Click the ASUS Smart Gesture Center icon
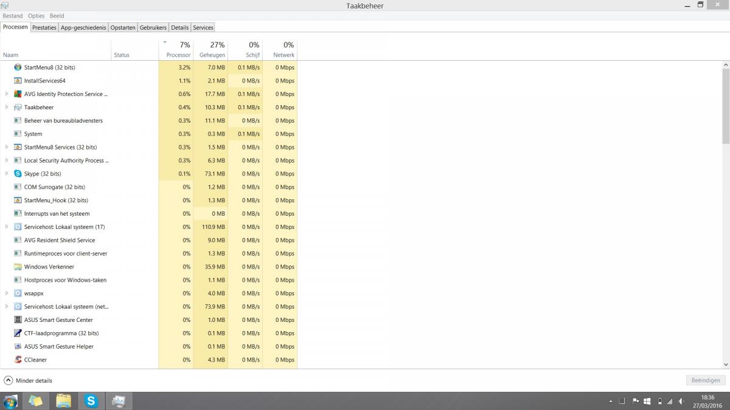This screenshot has width=730, height=410. coord(18,320)
